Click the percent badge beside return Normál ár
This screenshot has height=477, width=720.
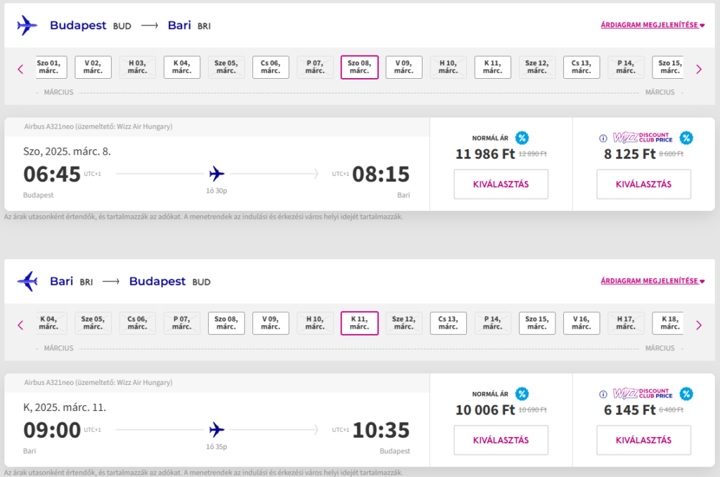pyautogui.click(x=522, y=394)
